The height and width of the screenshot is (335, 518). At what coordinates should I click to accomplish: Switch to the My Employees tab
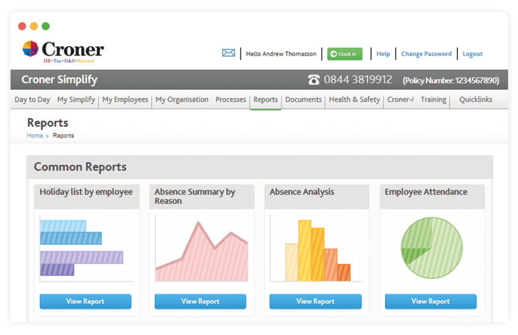coord(125,100)
